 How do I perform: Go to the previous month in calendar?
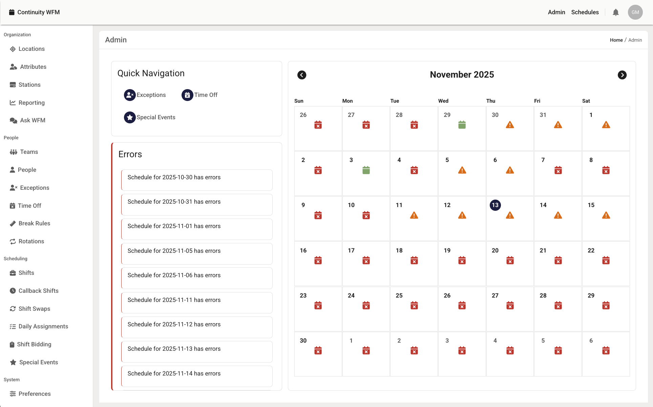tap(302, 75)
